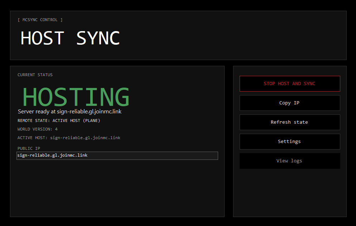Viewport: 356px width, 226px height.
Task: Click the MCSYNC CONTROL label
Action: pyautogui.click(x=40, y=20)
